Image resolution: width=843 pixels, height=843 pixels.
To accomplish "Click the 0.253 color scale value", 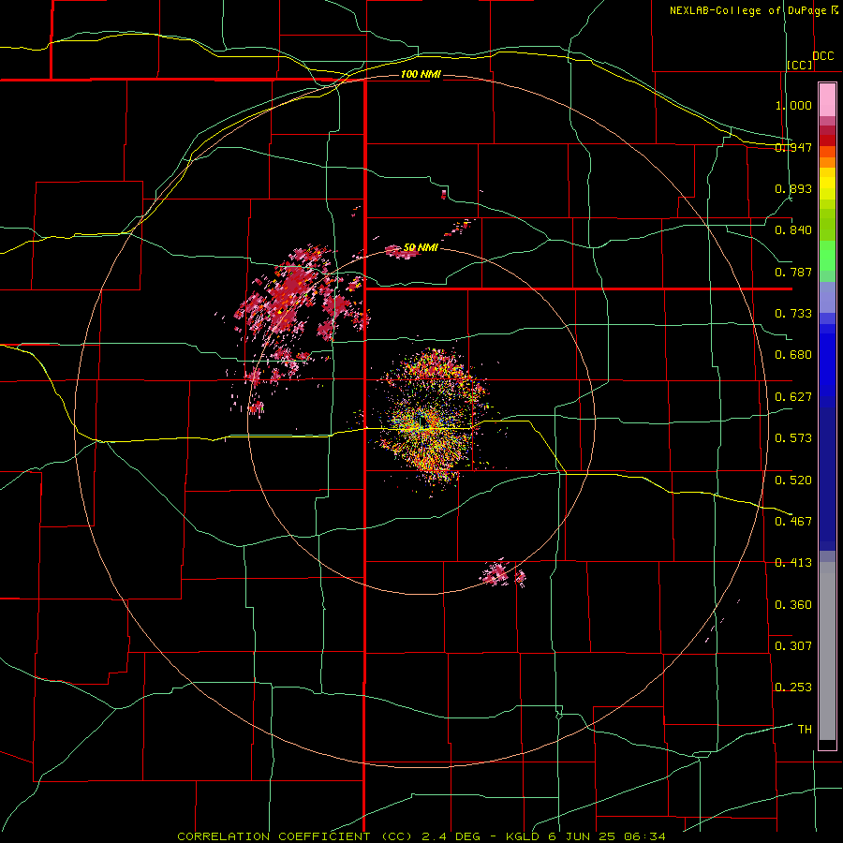I will pos(793,688).
